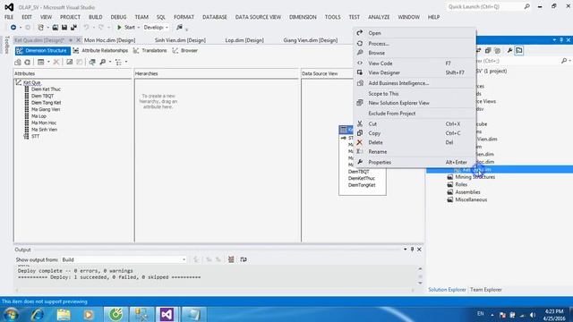The width and height of the screenshot is (573, 322).
Task: Switch to the Team Explorer tab
Action: (x=485, y=290)
